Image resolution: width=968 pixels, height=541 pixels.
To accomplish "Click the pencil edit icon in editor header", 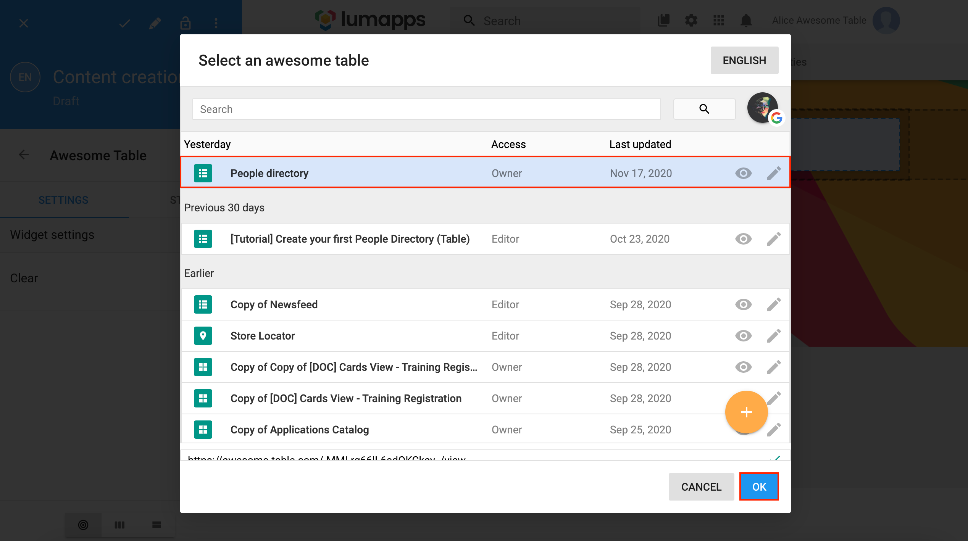I will click(155, 24).
